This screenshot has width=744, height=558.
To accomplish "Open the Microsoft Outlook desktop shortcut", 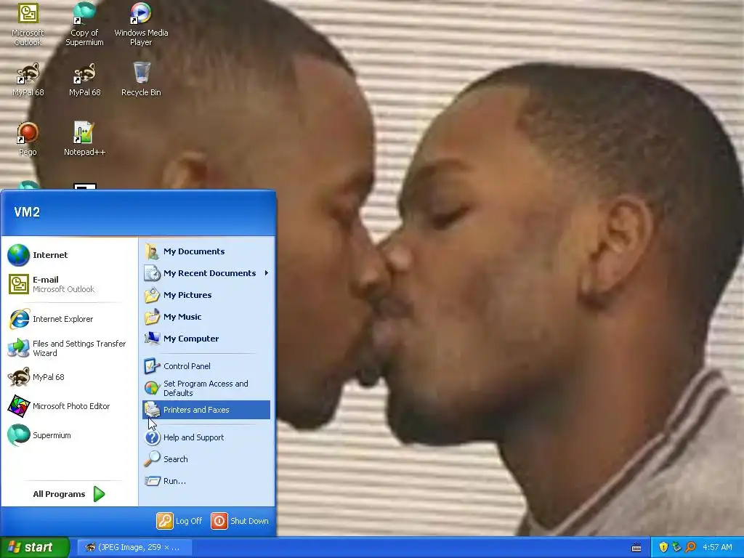I will [x=28, y=24].
